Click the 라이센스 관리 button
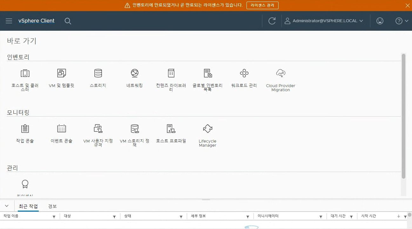 pos(262,5)
